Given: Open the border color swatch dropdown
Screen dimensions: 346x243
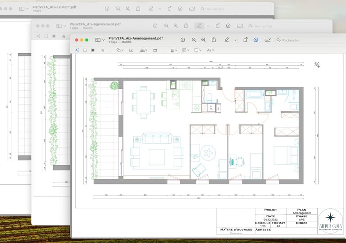Looking at the screenshot, I should click(x=187, y=50).
